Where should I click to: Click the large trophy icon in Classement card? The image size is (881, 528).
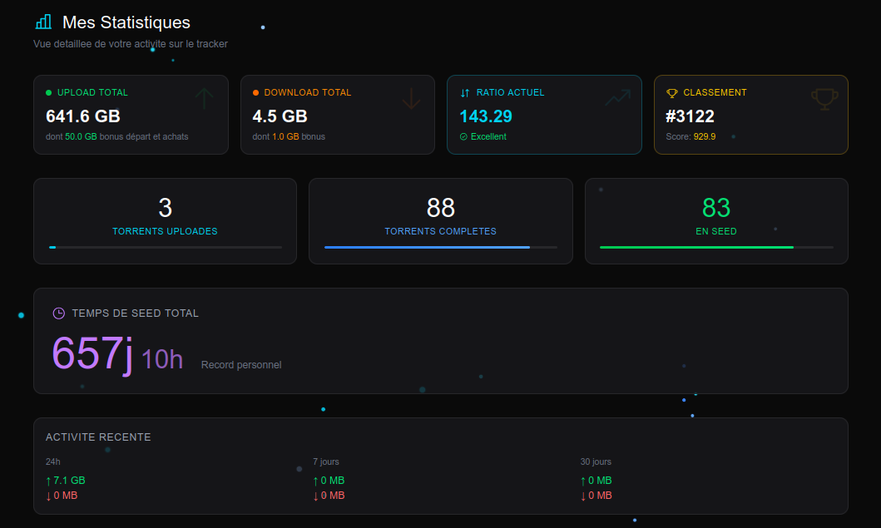click(824, 99)
